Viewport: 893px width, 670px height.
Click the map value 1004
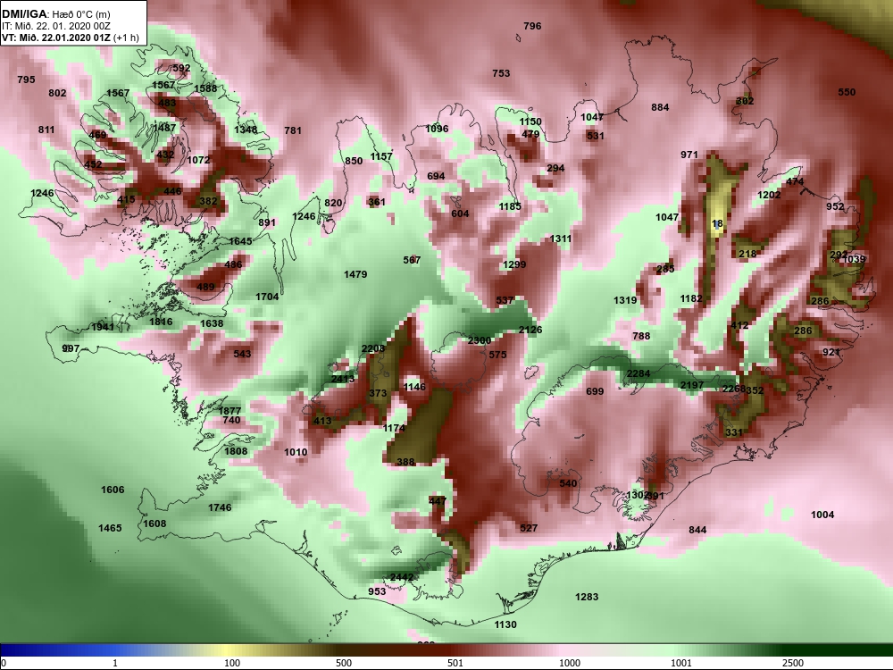822,515
